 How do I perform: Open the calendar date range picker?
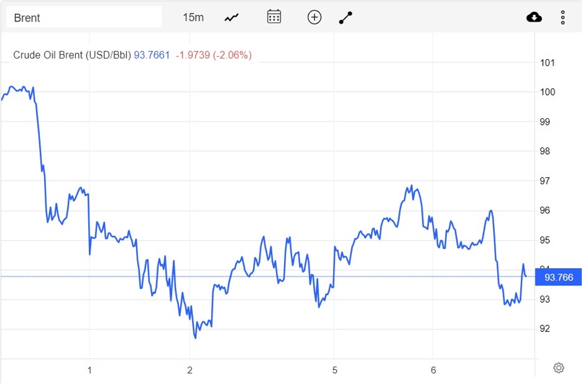coord(274,17)
